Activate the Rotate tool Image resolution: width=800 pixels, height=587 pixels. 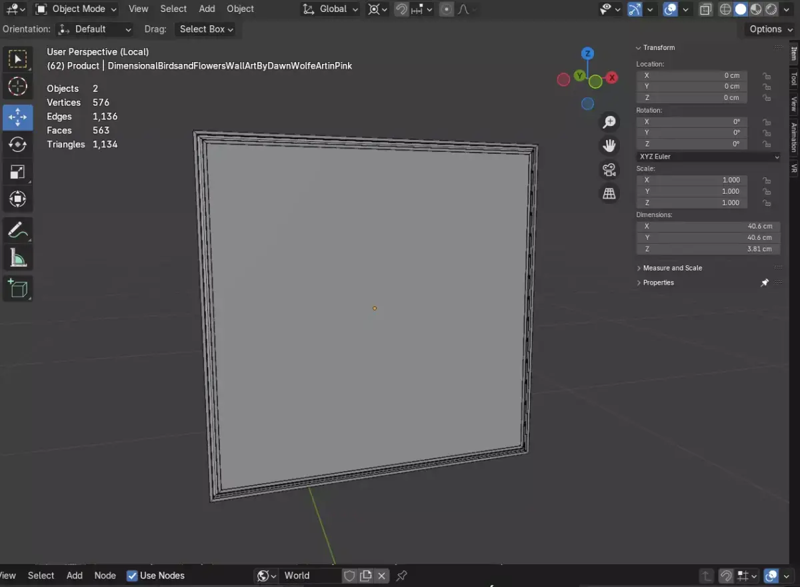click(18, 144)
